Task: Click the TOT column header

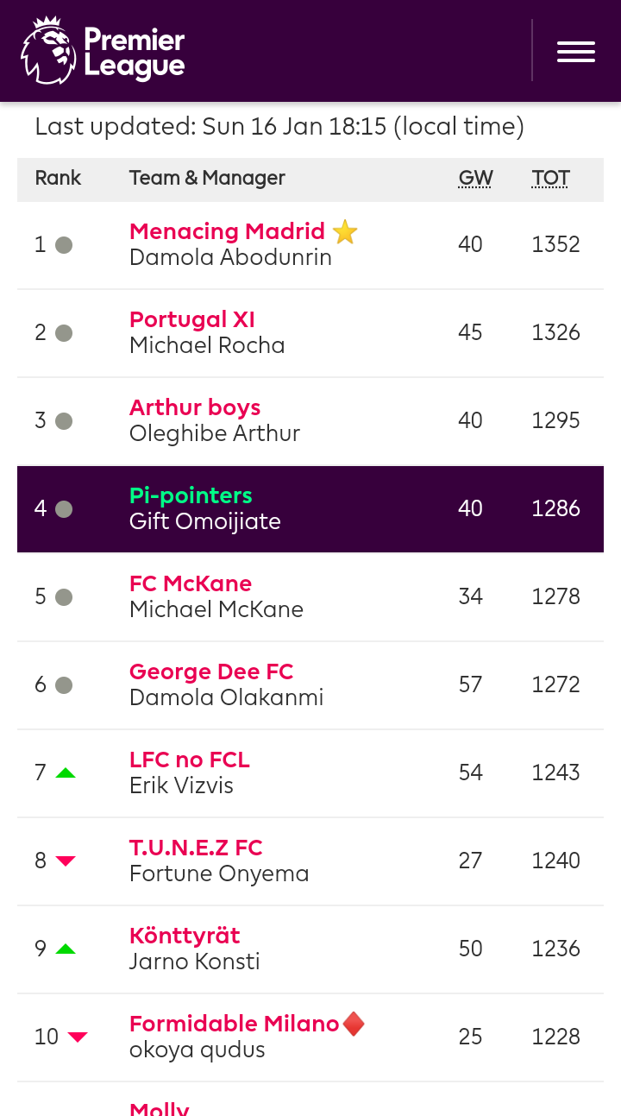Action: click(551, 179)
